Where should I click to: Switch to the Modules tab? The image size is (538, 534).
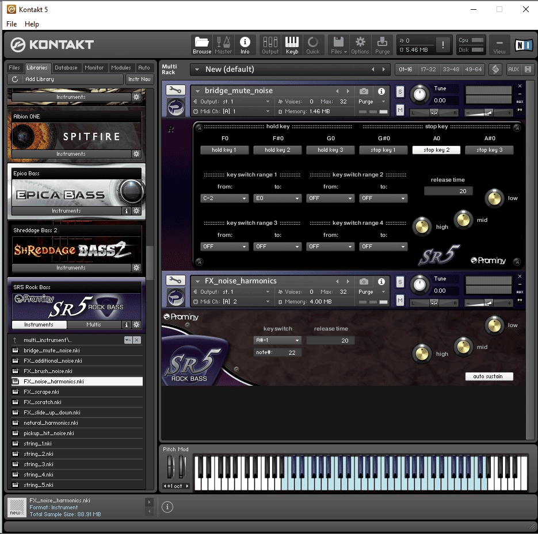(x=121, y=67)
